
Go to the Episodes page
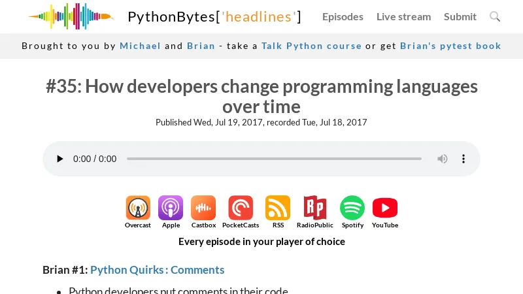[343, 16]
